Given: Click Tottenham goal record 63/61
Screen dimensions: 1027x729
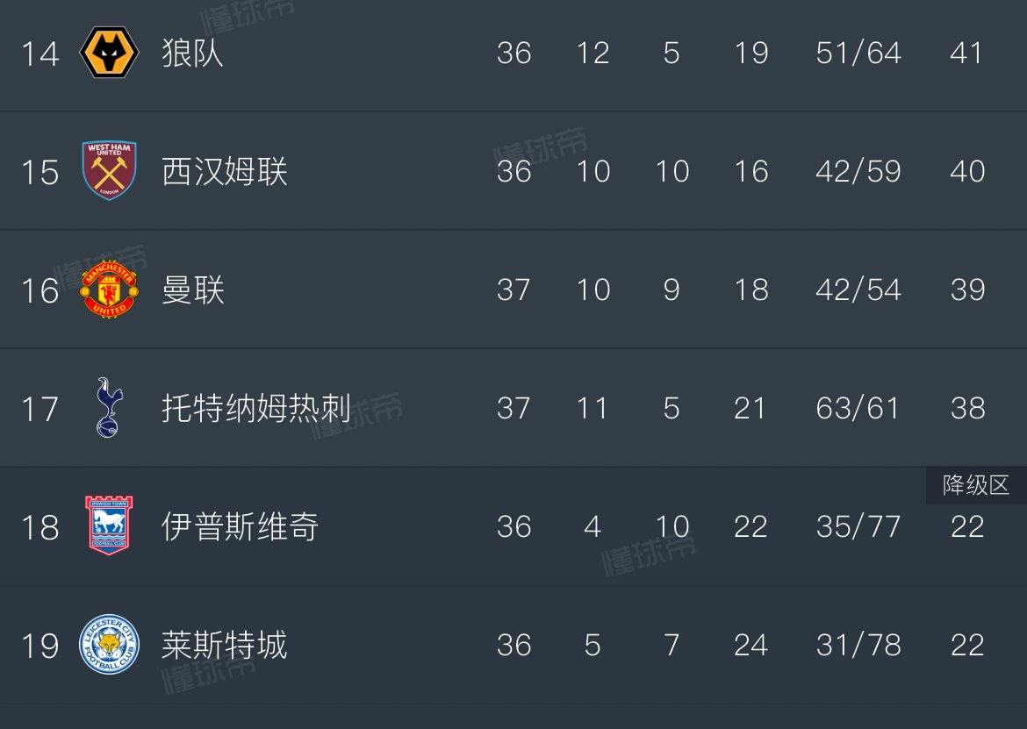Looking at the screenshot, I should pyautogui.click(x=858, y=408).
